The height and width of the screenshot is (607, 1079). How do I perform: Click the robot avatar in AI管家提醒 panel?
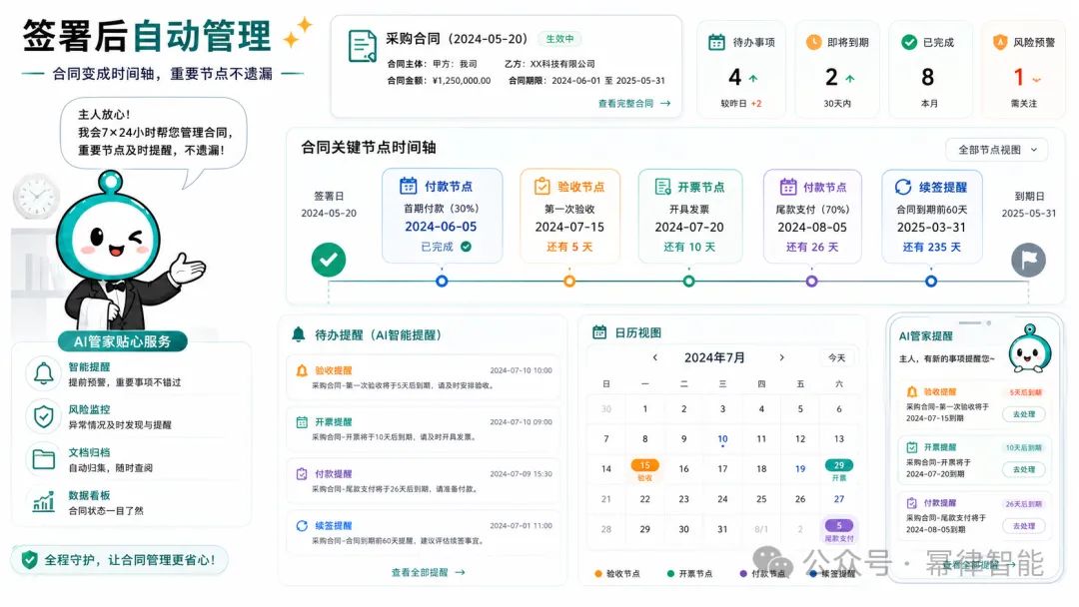1029,348
